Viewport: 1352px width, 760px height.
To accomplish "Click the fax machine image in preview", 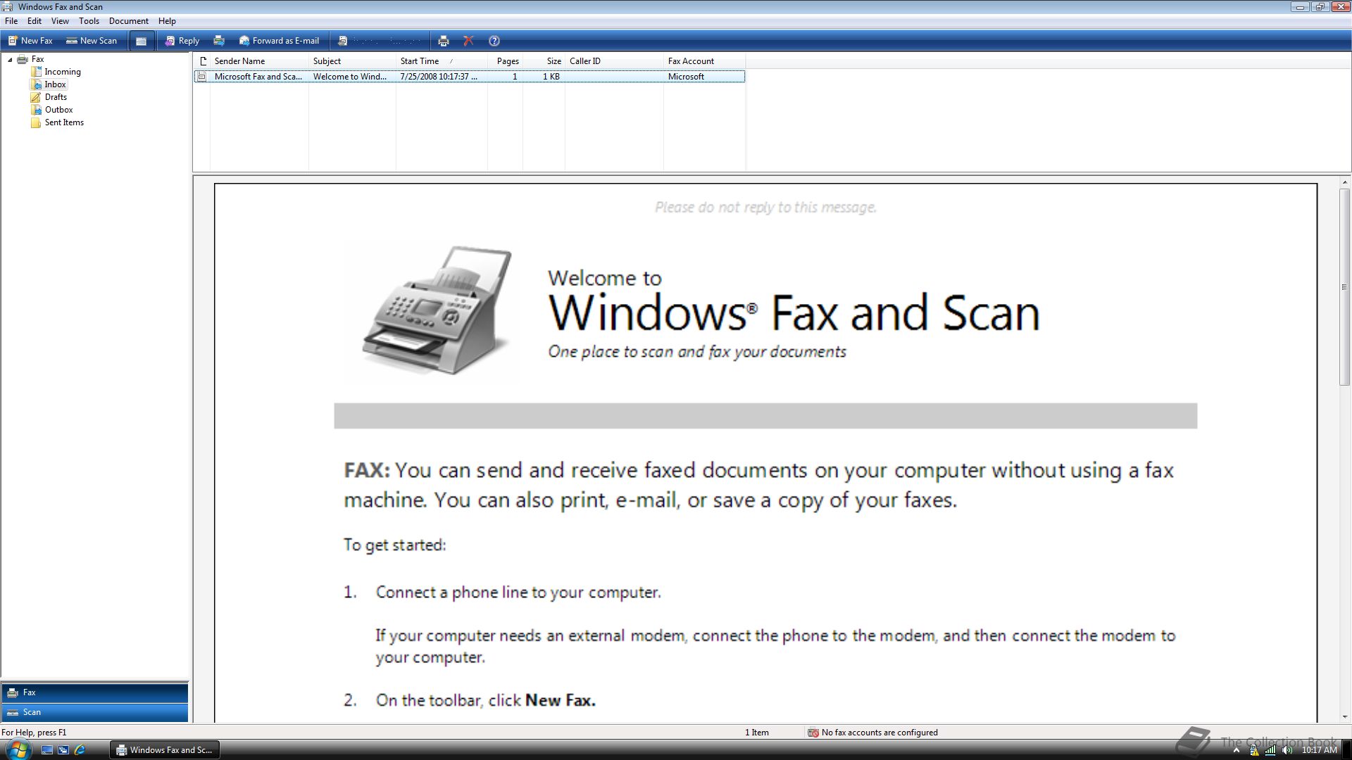I will click(437, 310).
